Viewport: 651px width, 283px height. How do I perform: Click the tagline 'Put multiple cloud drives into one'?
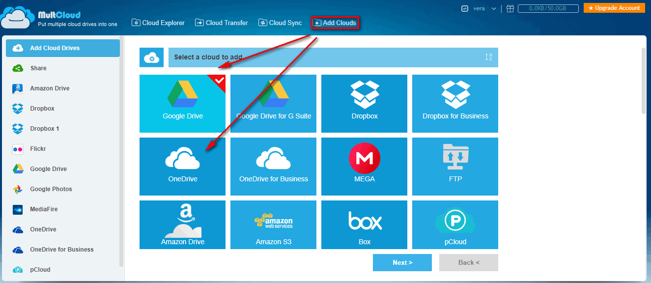[78, 24]
